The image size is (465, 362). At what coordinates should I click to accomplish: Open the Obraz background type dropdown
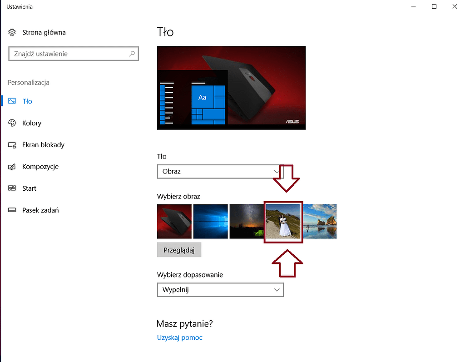pos(219,172)
